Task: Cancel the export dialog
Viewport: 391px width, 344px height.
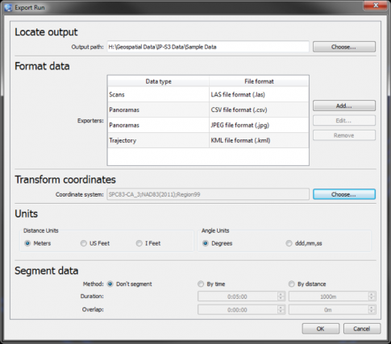Action: pos(362,329)
